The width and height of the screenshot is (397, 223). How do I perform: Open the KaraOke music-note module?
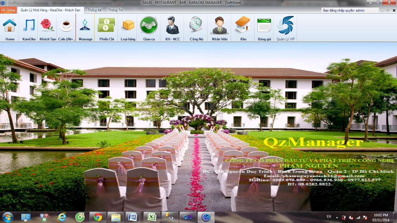tap(29, 28)
